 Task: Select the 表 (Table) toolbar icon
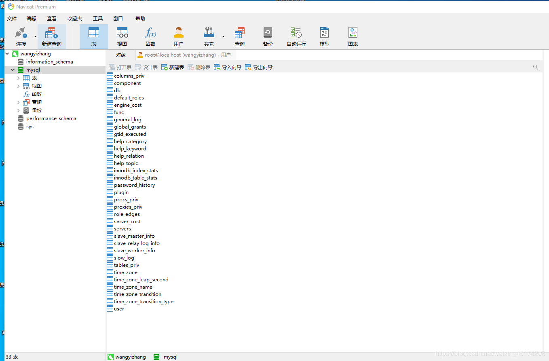click(x=94, y=36)
